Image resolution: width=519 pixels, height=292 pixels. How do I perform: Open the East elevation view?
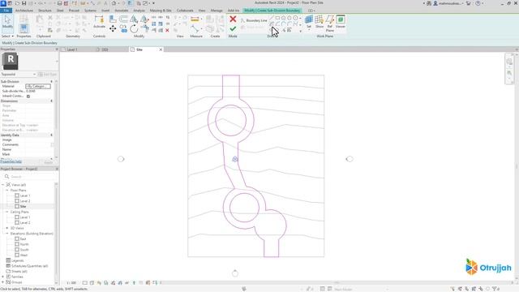pos(23,239)
